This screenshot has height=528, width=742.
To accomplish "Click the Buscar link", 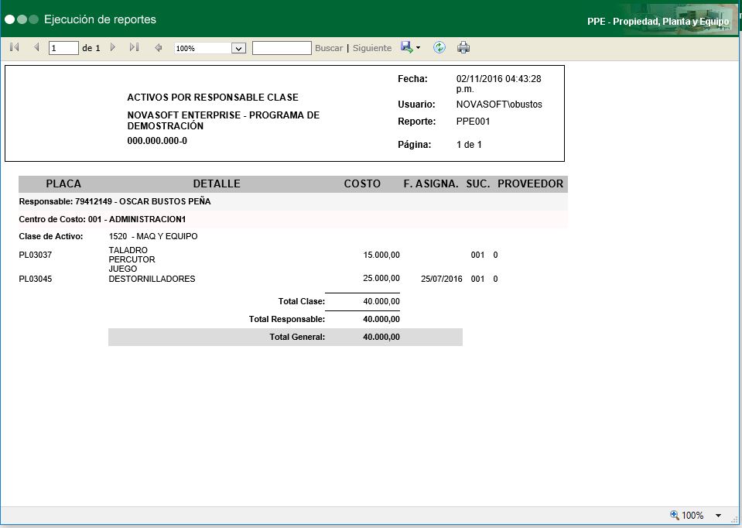I will 329,48.
